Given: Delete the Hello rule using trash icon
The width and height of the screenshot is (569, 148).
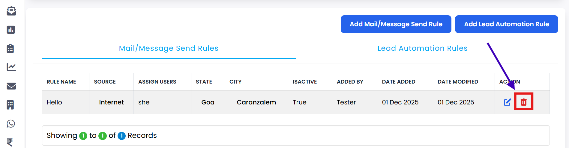Looking at the screenshot, I should tap(524, 102).
